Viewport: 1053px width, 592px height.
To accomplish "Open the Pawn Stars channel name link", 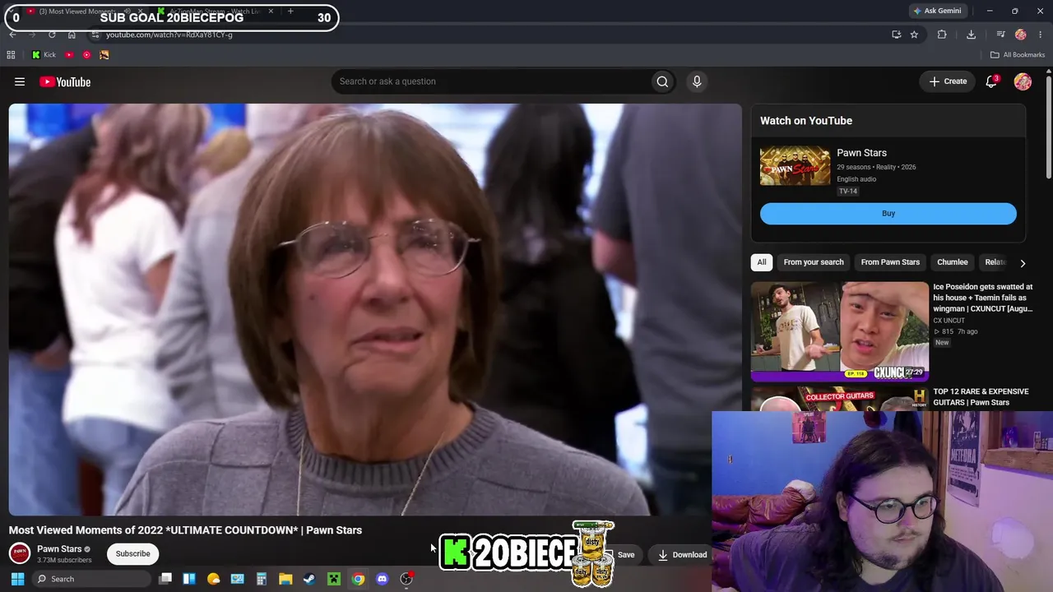I will coord(59,548).
